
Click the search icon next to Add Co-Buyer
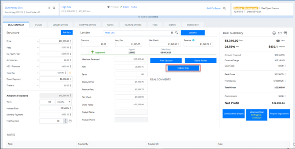[225, 8]
